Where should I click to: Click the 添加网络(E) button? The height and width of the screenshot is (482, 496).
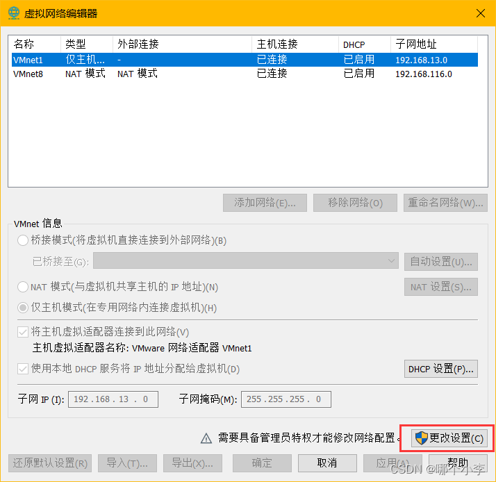265,203
